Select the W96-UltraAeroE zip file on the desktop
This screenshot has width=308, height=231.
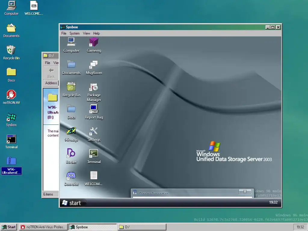point(11,166)
